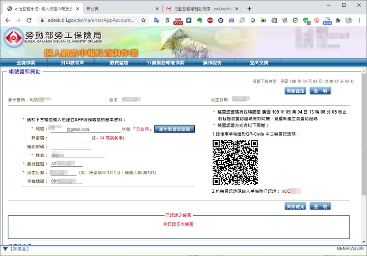Click the orange 'b' circle extension
367x256 pixels.
click(317, 20)
